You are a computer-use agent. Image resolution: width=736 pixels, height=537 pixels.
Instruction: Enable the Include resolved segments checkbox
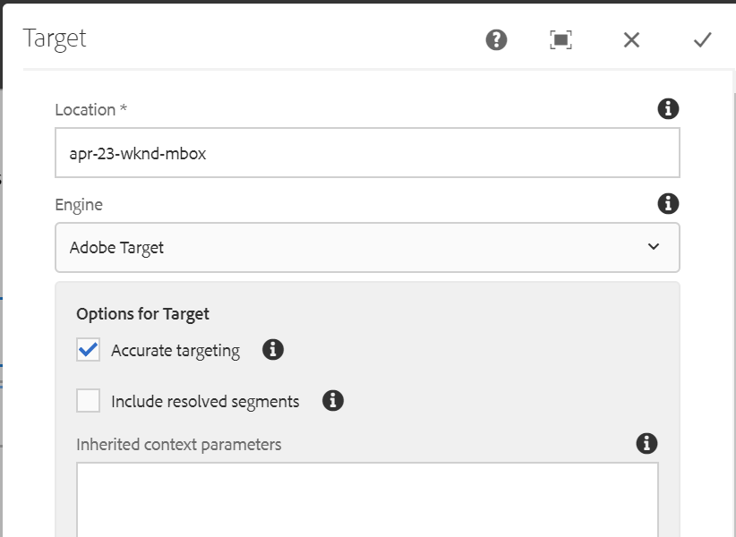(88, 400)
